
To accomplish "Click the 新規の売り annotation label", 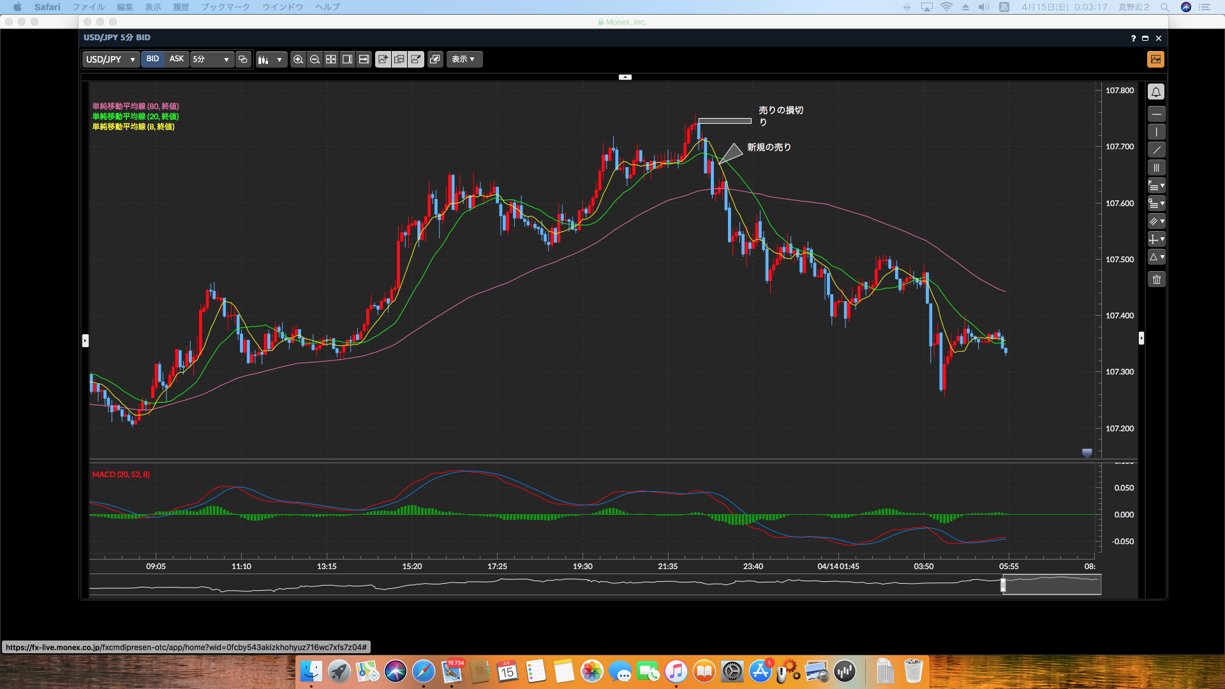I will 769,147.
